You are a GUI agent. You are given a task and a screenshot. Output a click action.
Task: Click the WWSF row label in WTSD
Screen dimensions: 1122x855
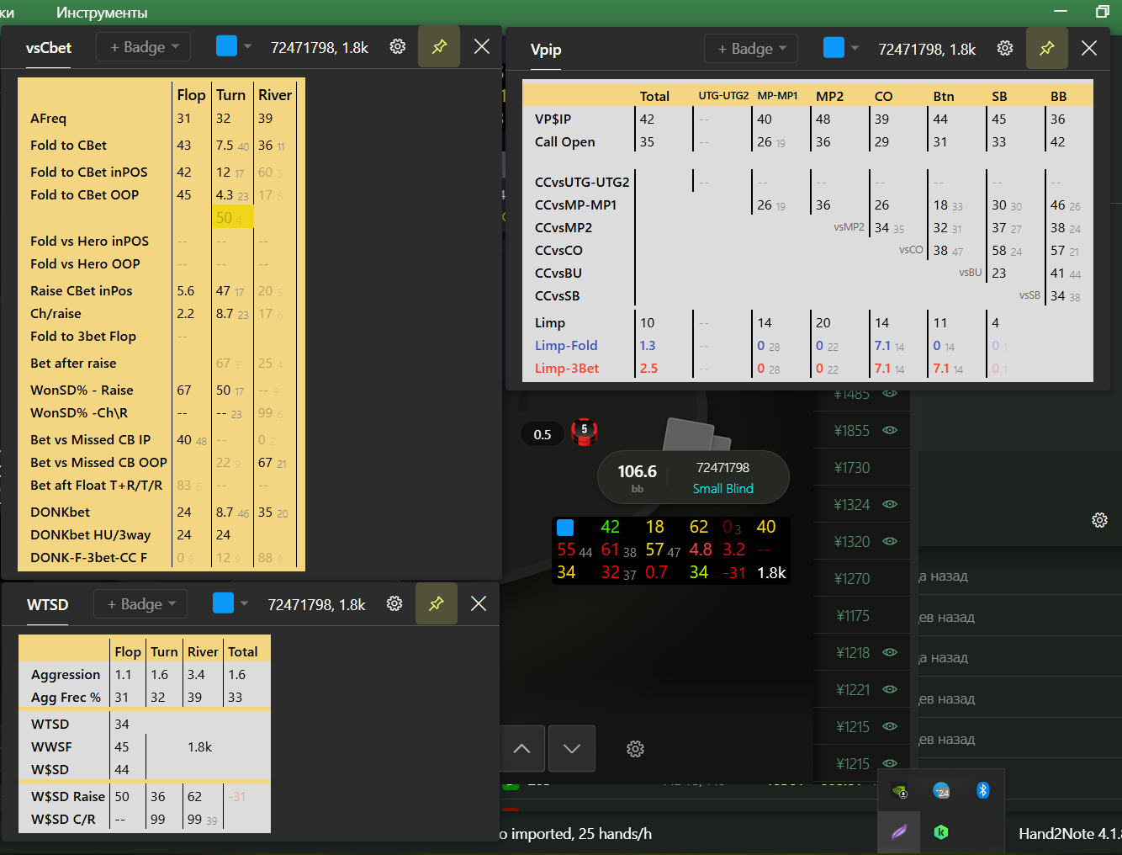51,746
